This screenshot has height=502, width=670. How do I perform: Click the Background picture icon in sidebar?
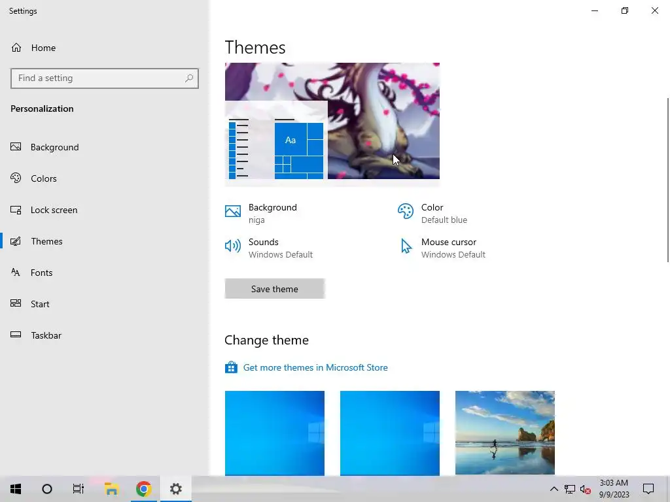coord(16,147)
